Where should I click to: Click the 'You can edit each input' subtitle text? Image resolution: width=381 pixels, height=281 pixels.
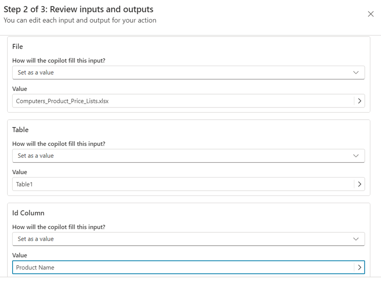coord(80,20)
